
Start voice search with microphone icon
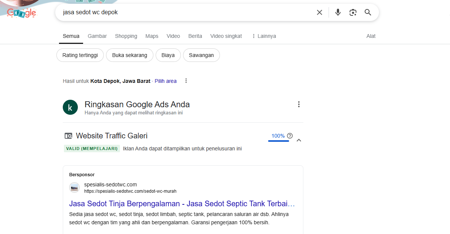[338, 12]
